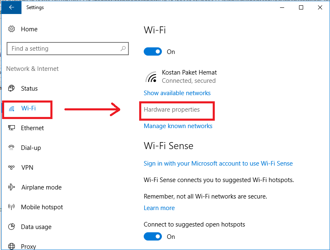
Task: Click the Airplane mode icon
Action: pyautogui.click(x=12, y=187)
